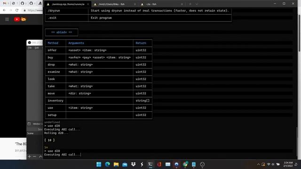Open File menu in OBS window

[30, 48]
